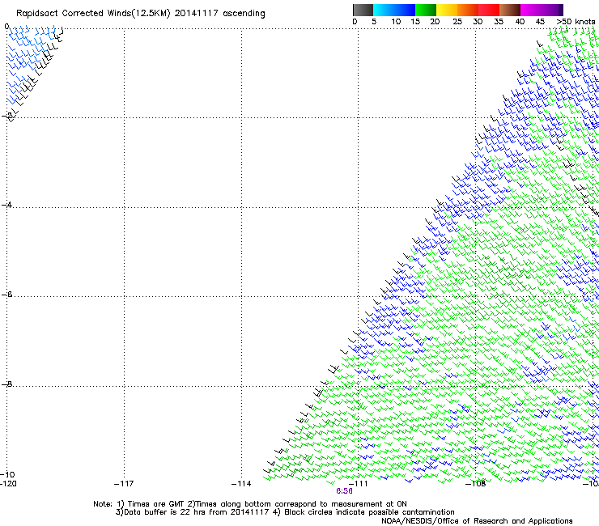Click the blue 10-15 knots legend segment
This screenshot has height=526, width=599.
click(405, 10)
